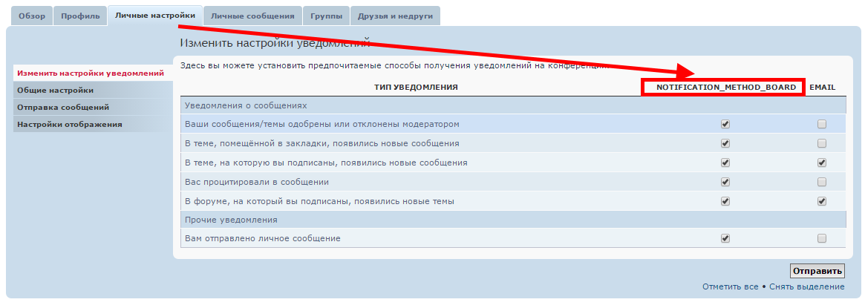Disable email for subscribed topic new posts
This screenshot has height=308, width=865.
[822, 163]
